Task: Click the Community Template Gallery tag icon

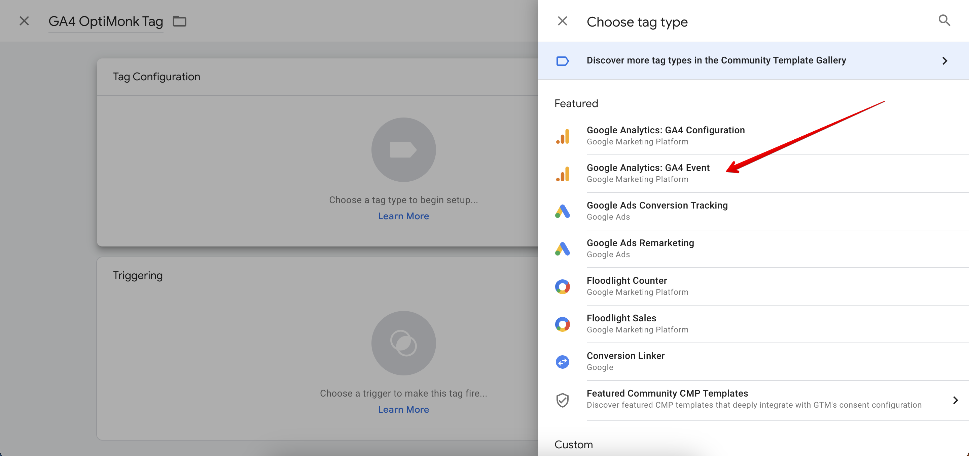Action: [x=562, y=61]
